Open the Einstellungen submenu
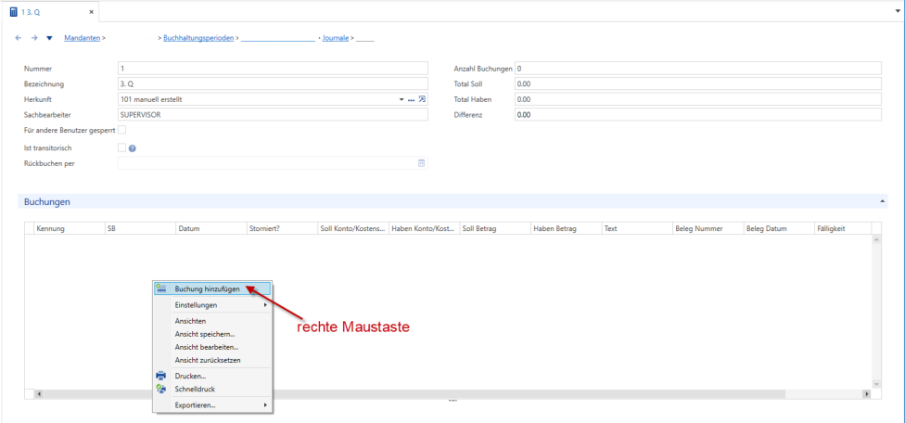Screen dimensions: 905x423 coord(212,304)
